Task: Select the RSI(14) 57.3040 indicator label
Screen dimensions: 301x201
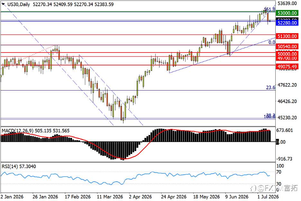Action: point(19,167)
